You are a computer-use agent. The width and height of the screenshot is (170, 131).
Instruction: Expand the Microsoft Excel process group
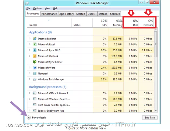coord(30,44)
